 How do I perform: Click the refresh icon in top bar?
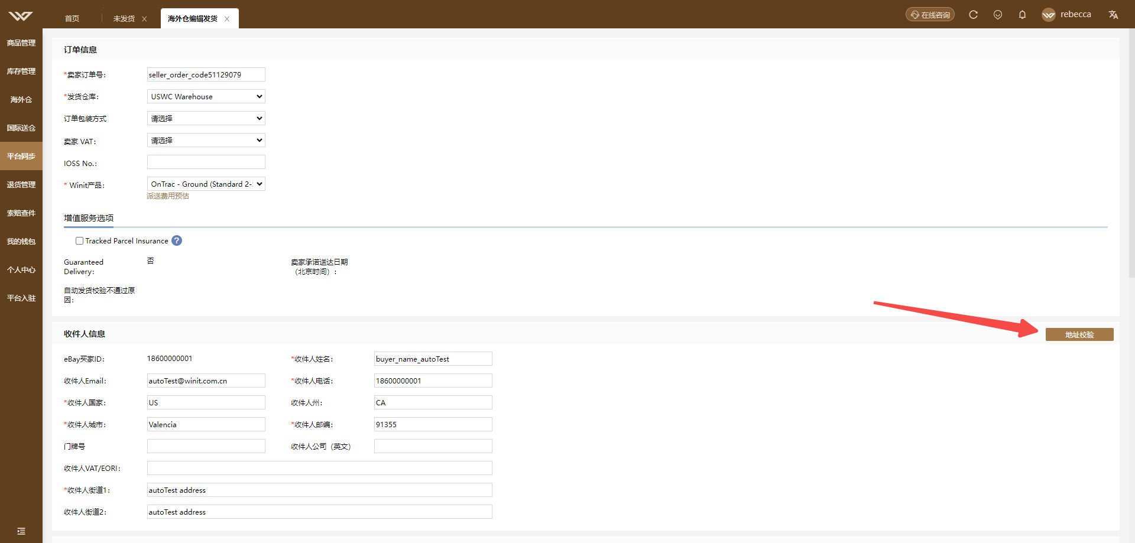tap(973, 15)
